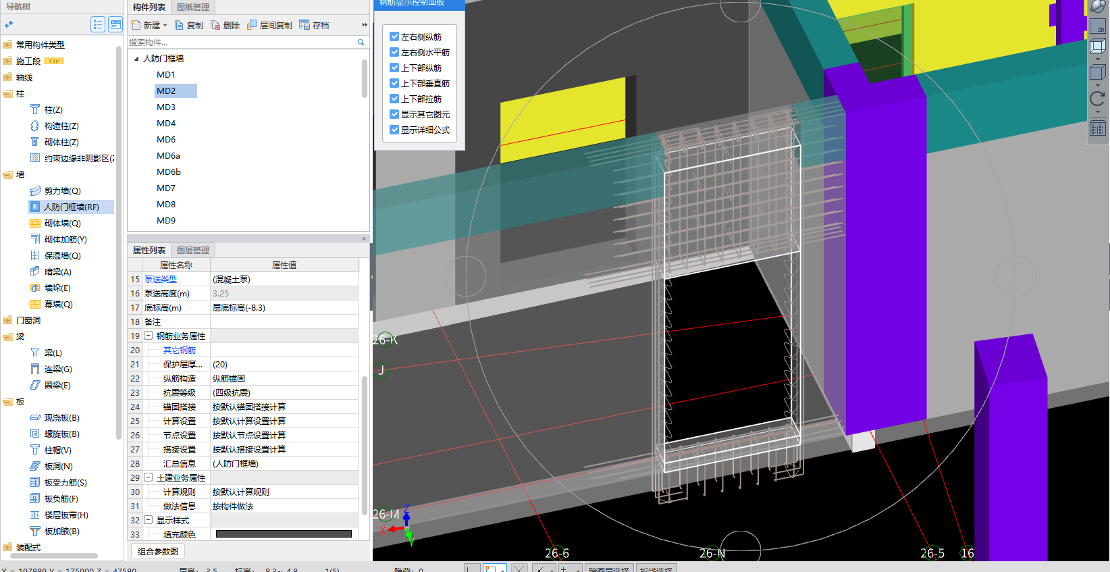Expand the 门窗洞 folder

[7, 320]
